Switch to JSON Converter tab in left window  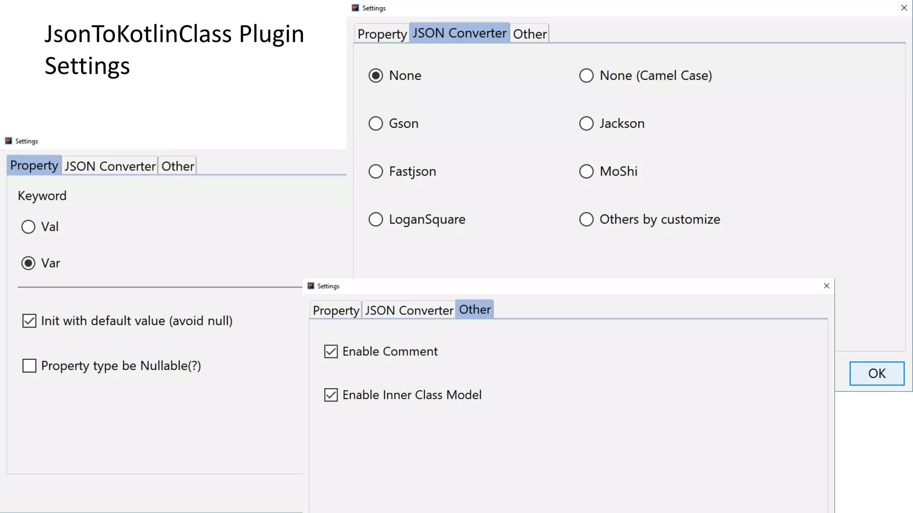110,166
